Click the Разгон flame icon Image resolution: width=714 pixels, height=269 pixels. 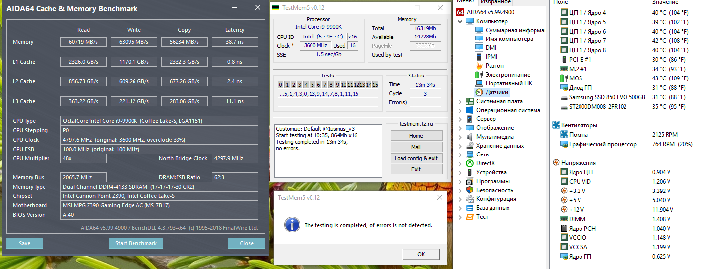pos(479,66)
